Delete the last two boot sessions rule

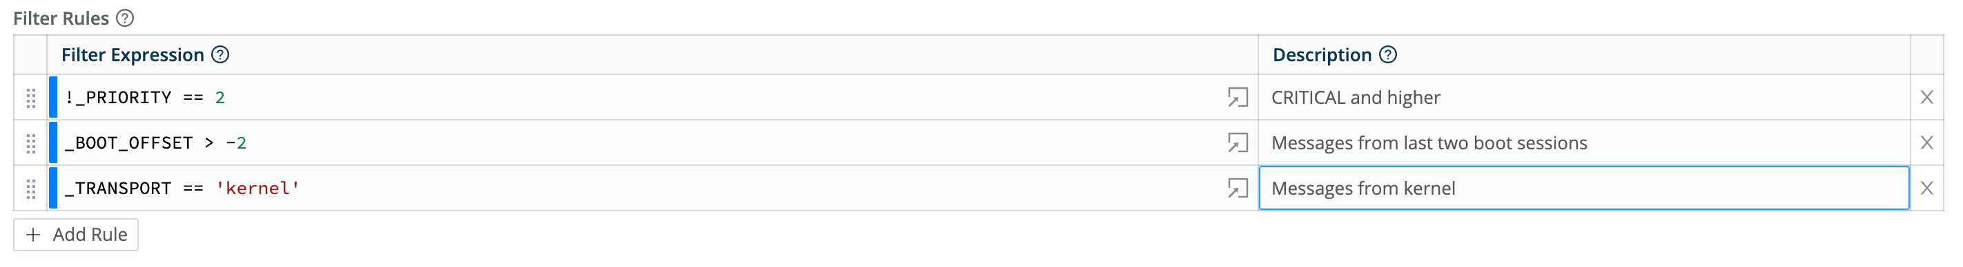(x=1927, y=143)
